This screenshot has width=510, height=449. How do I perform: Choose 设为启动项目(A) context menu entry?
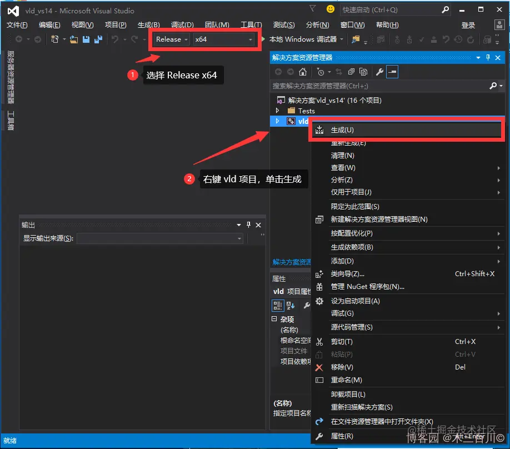click(407, 301)
